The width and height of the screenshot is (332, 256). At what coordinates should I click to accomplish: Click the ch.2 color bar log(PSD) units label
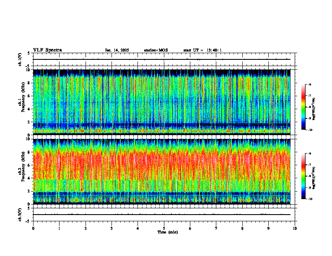314,178
